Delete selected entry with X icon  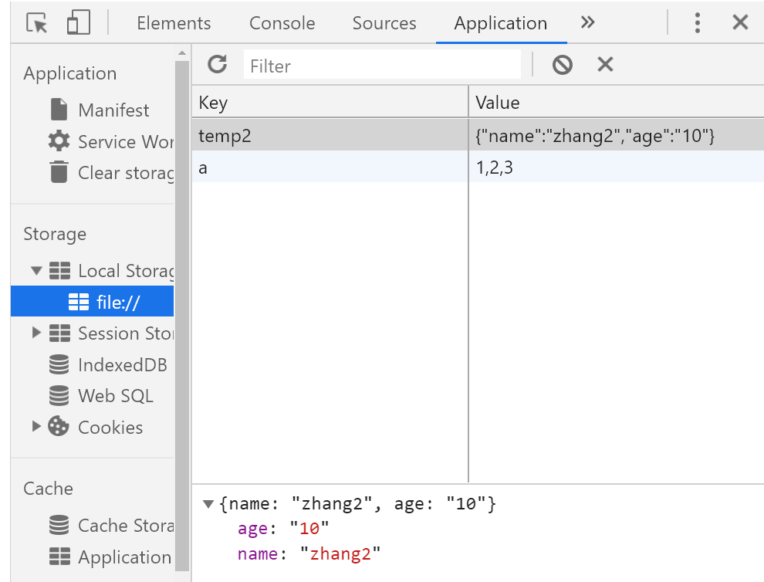coord(605,65)
